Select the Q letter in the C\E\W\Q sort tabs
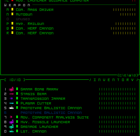The height and width of the screenshot is (136, 140). click(135, 75)
